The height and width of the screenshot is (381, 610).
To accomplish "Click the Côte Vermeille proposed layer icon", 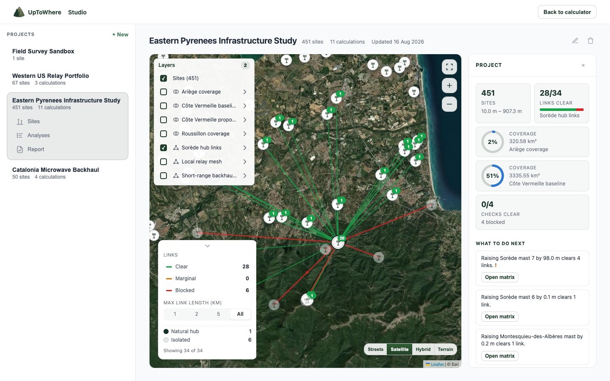I will point(176,120).
